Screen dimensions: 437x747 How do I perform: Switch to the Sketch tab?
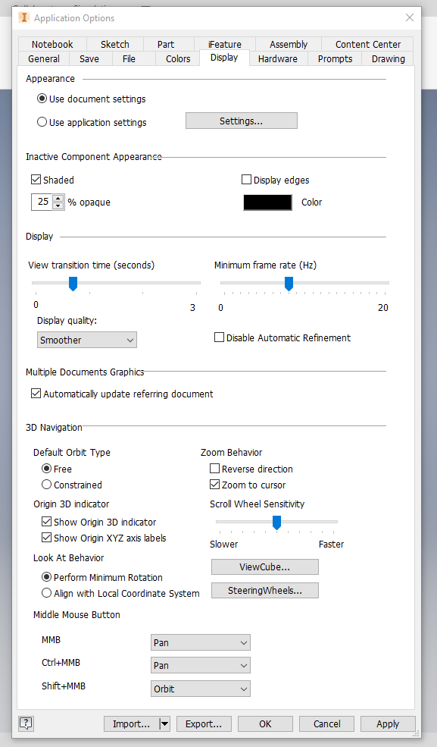(114, 44)
